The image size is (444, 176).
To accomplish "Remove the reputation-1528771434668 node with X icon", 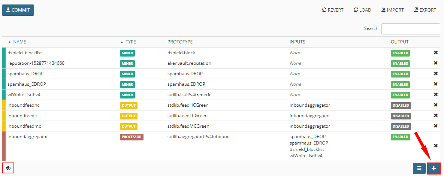I will [436, 63].
